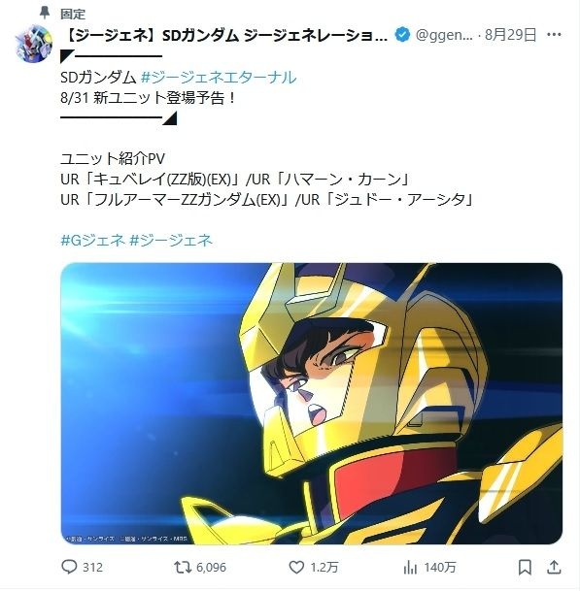Click the @ggen handle

coord(444,35)
